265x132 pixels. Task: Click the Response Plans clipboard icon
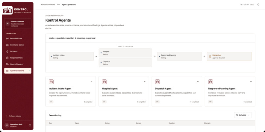pos(7,58)
